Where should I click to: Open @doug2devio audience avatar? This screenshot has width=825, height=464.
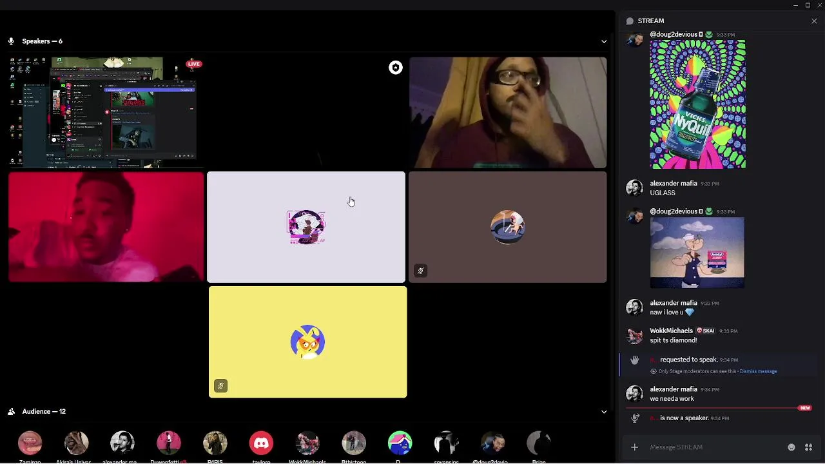[x=492, y=443]
